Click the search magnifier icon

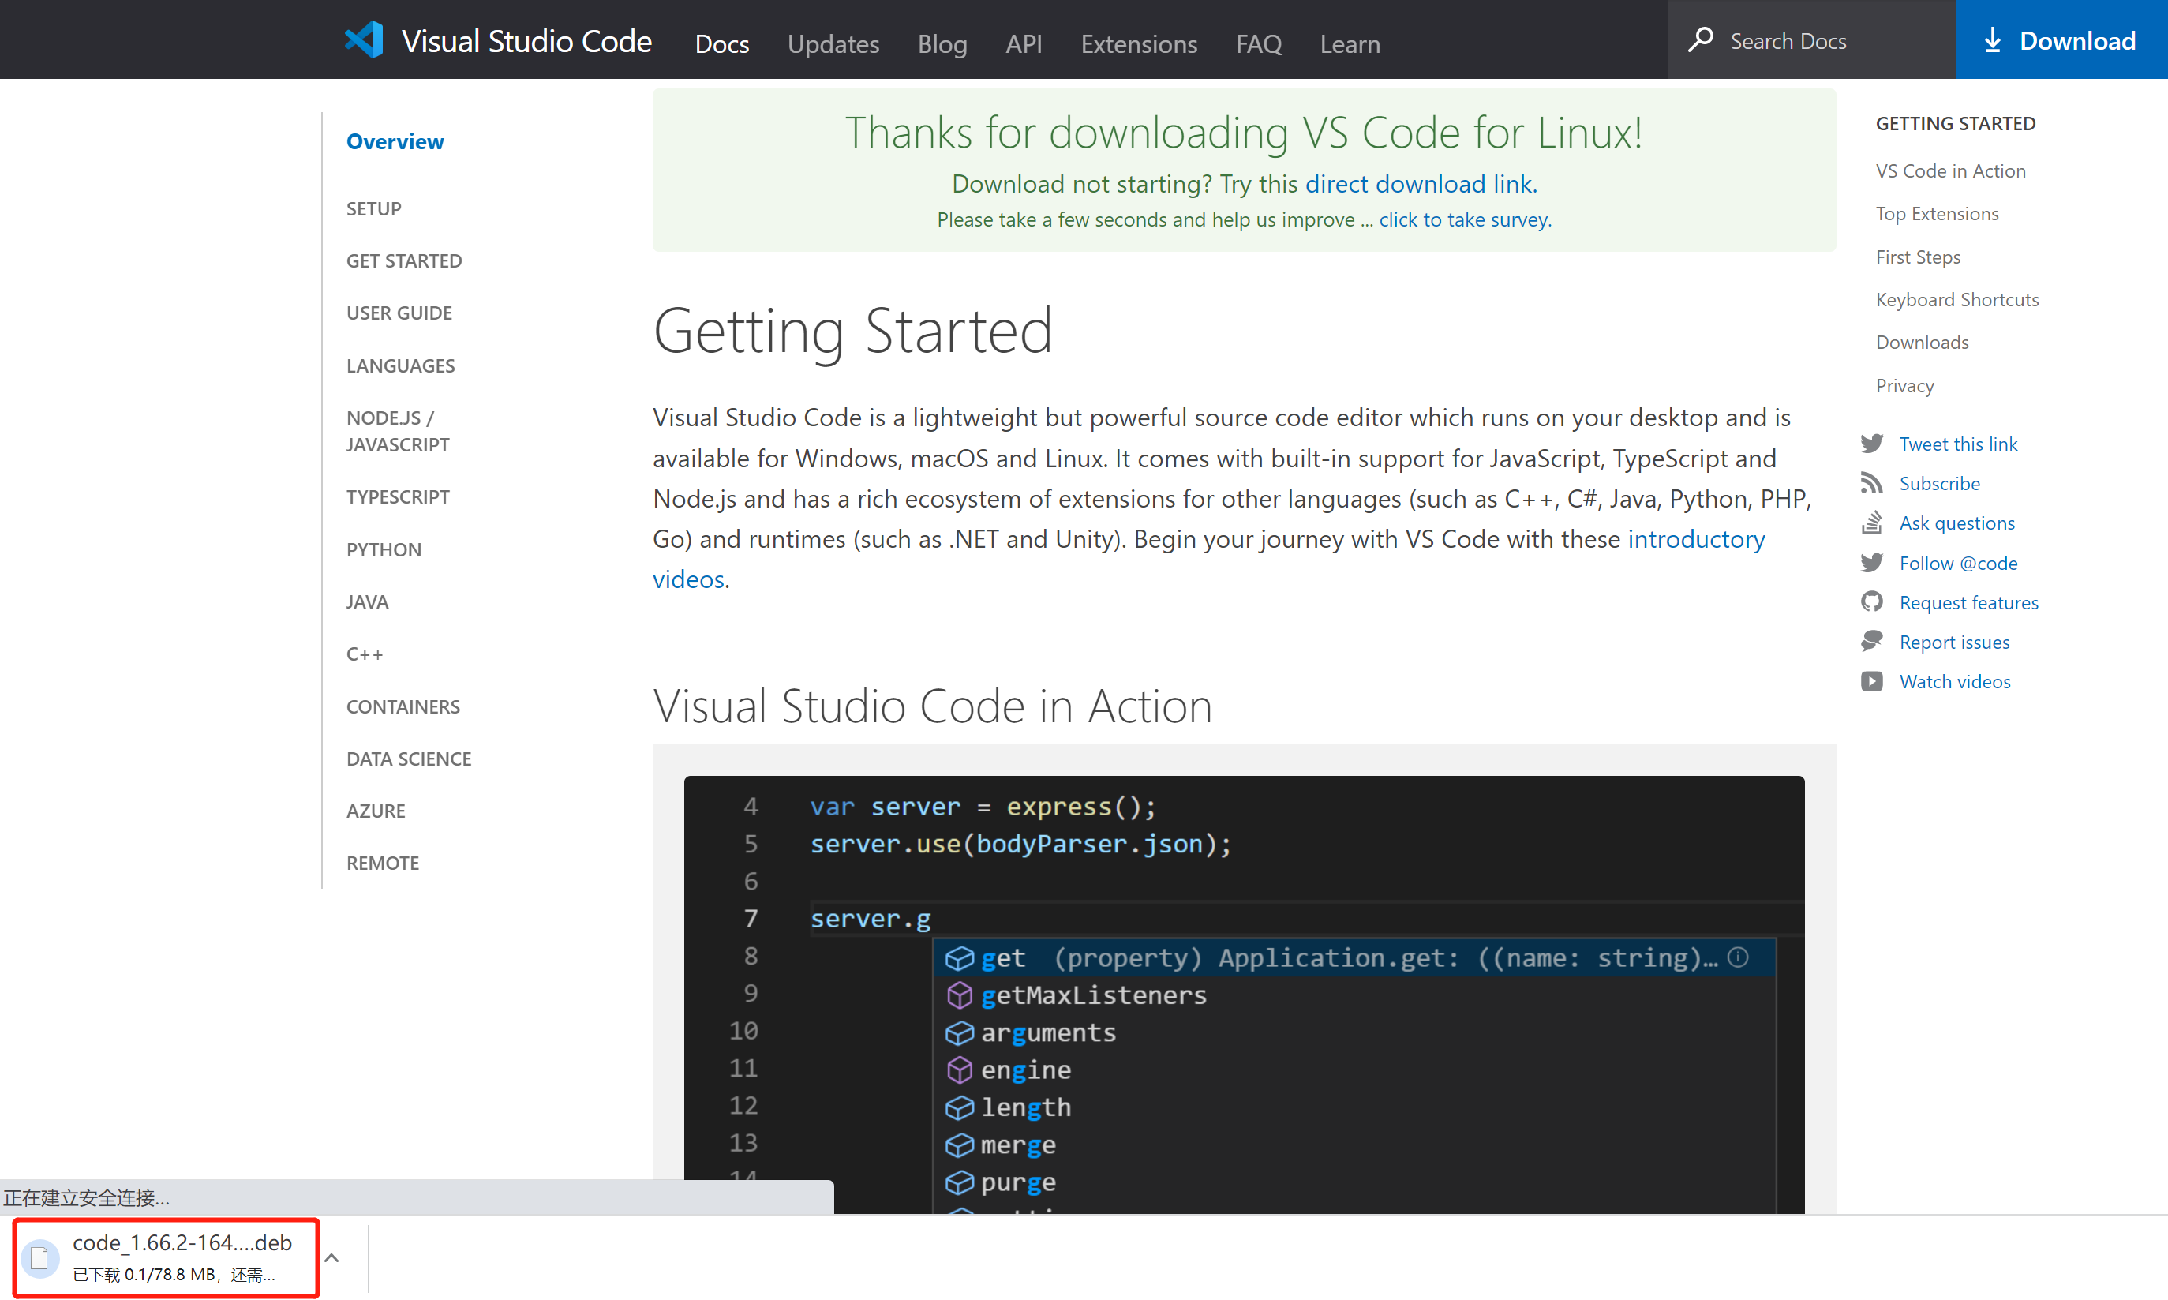[1700, 40]
